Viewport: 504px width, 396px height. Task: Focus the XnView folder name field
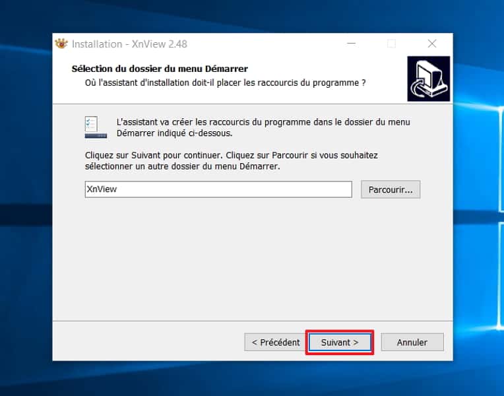(x=218, y=189)
